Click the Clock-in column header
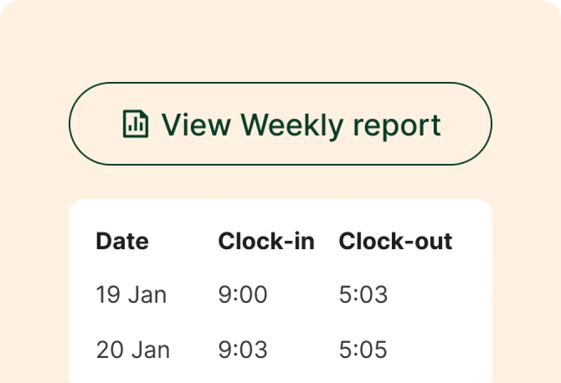Viewport: 561px width, 383px height. (266, 241)
